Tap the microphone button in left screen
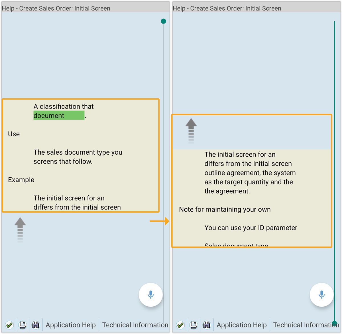 (x=150, y=295)
